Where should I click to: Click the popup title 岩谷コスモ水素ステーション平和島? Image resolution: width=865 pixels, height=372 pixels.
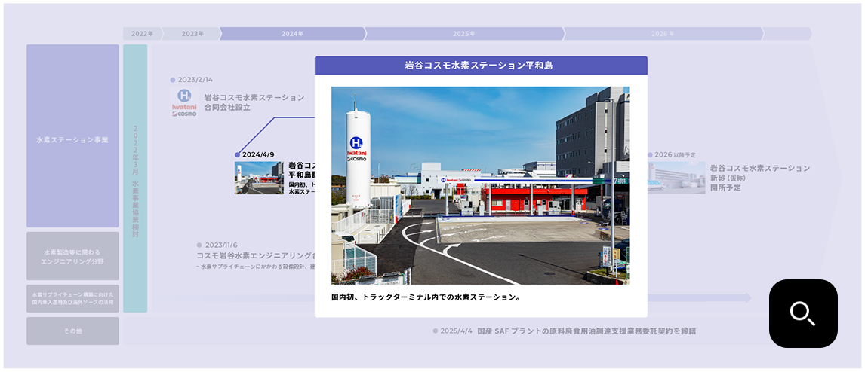click(x=479, y=66)
